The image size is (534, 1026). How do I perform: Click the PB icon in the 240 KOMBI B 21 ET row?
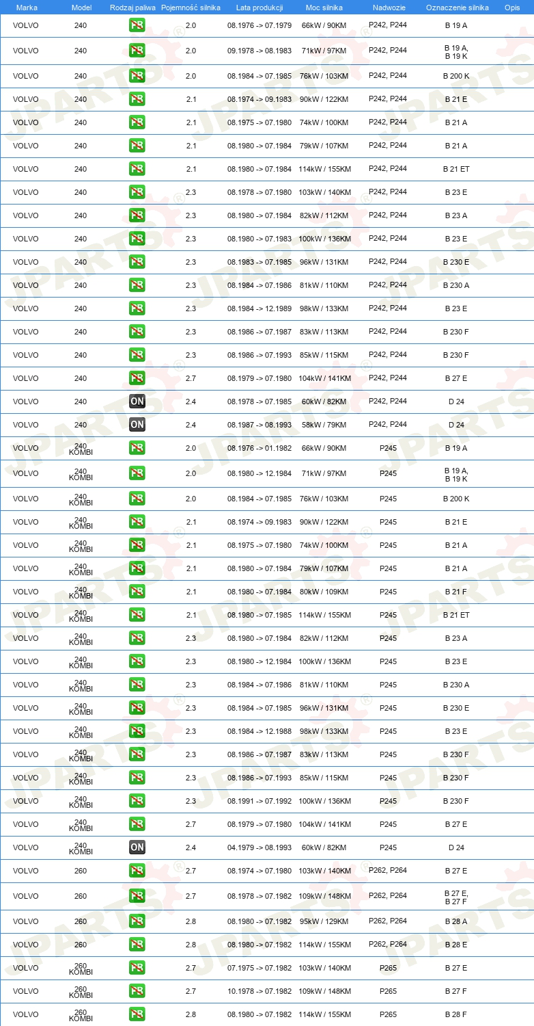137,615
